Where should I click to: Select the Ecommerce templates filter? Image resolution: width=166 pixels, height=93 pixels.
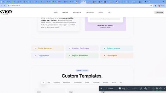point(57,83)
